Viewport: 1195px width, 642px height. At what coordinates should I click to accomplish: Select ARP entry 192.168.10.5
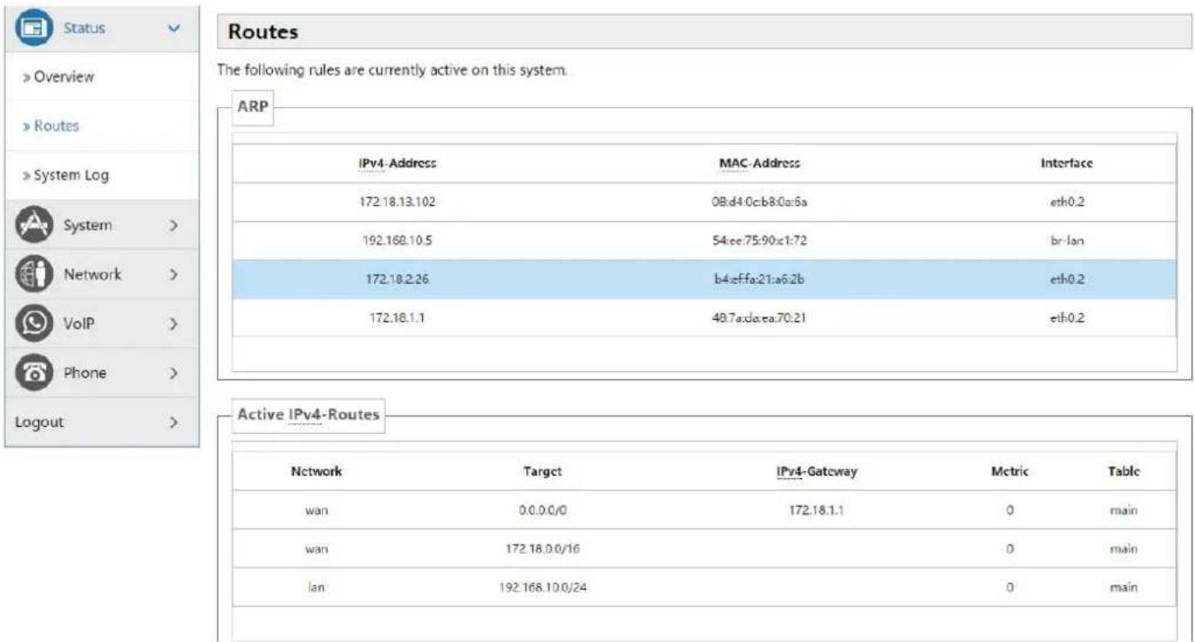click(x=397, y=240)
